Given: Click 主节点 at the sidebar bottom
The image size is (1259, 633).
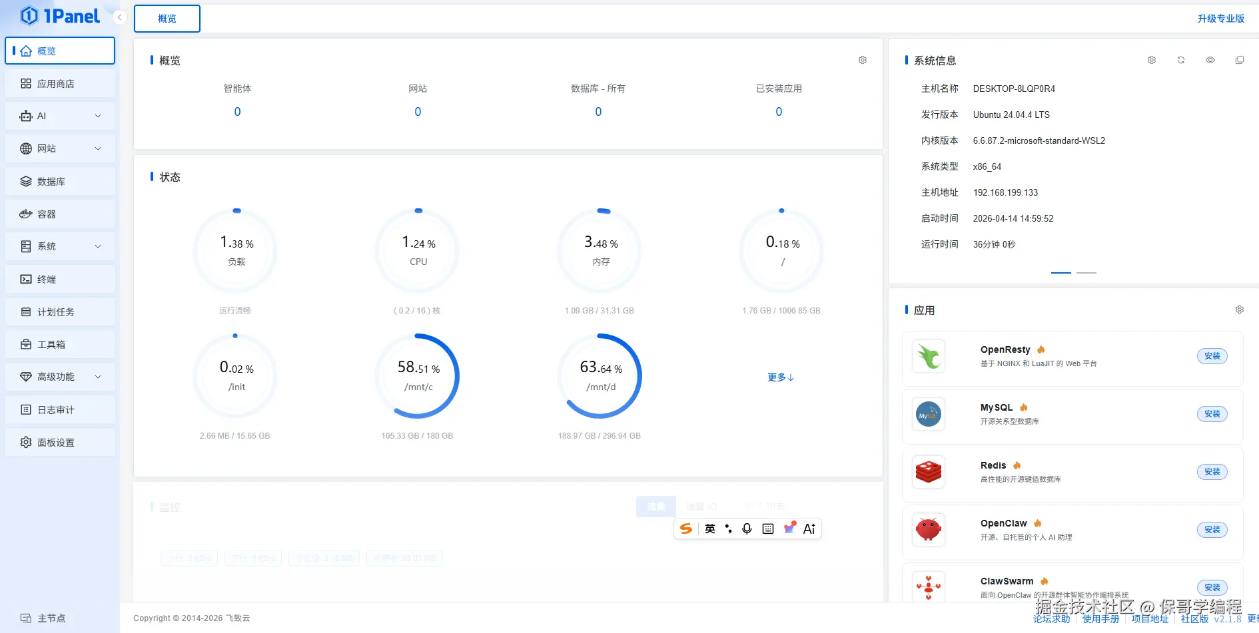Looking at the screenshot, I should click(43, 618).
